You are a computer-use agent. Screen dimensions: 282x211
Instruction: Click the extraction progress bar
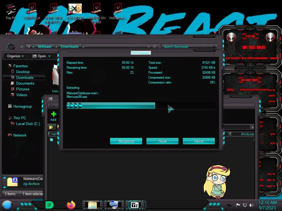141,105
